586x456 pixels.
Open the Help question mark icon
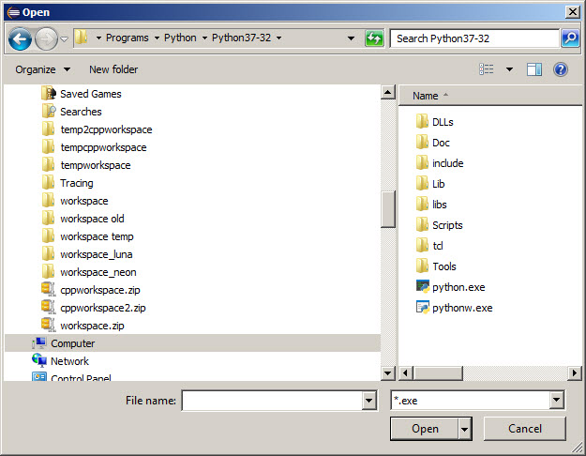(561, 69)
